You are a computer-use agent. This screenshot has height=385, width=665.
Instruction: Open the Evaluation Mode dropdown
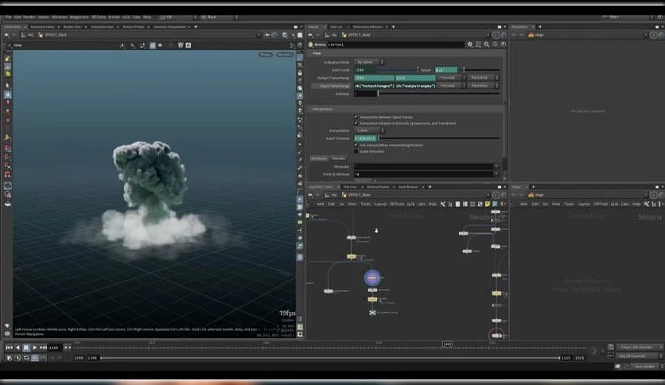[370, 61]
